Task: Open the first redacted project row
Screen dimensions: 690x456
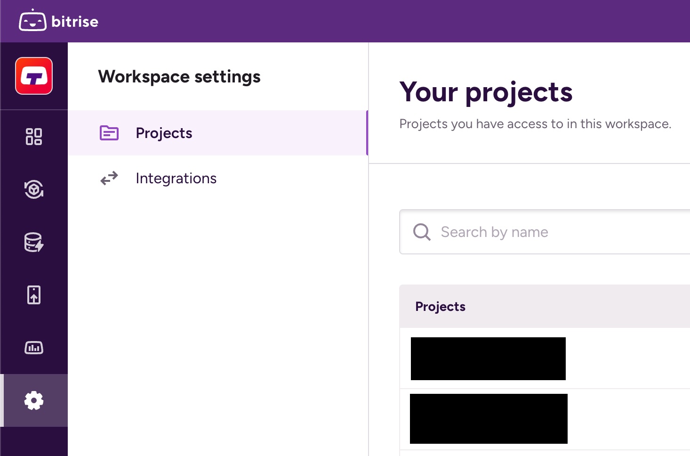Action: (488, 358)
